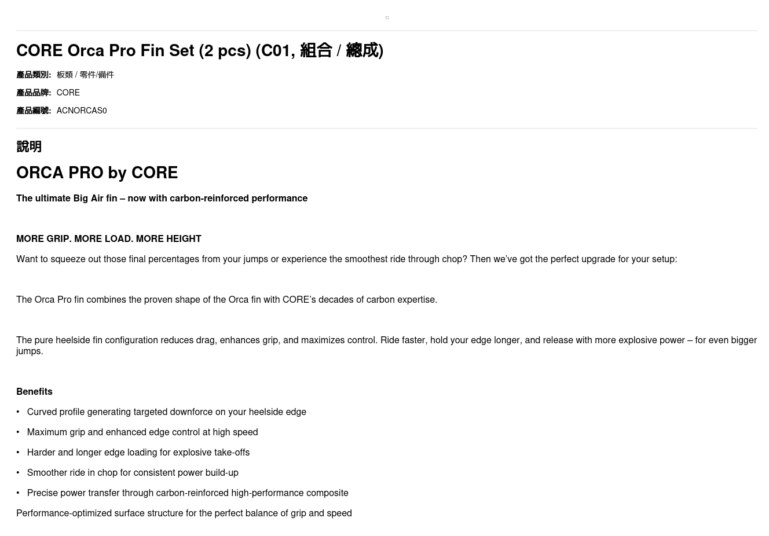Click the small broken image placeholder at top
The height and width of the screenshot is (536, 769).
coord(387,17)
